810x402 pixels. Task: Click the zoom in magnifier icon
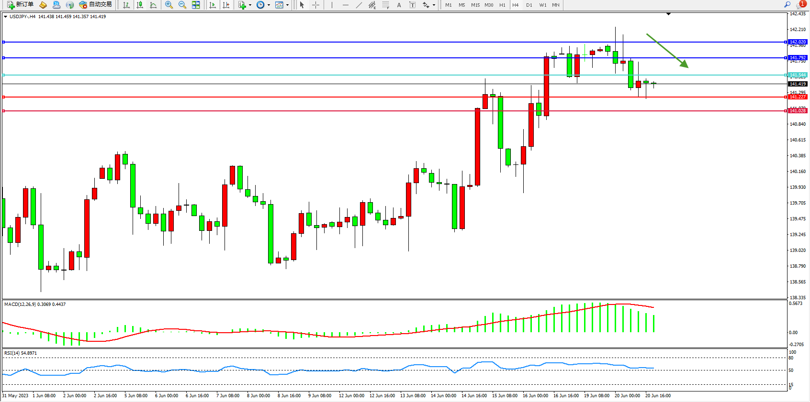(169, 5)
